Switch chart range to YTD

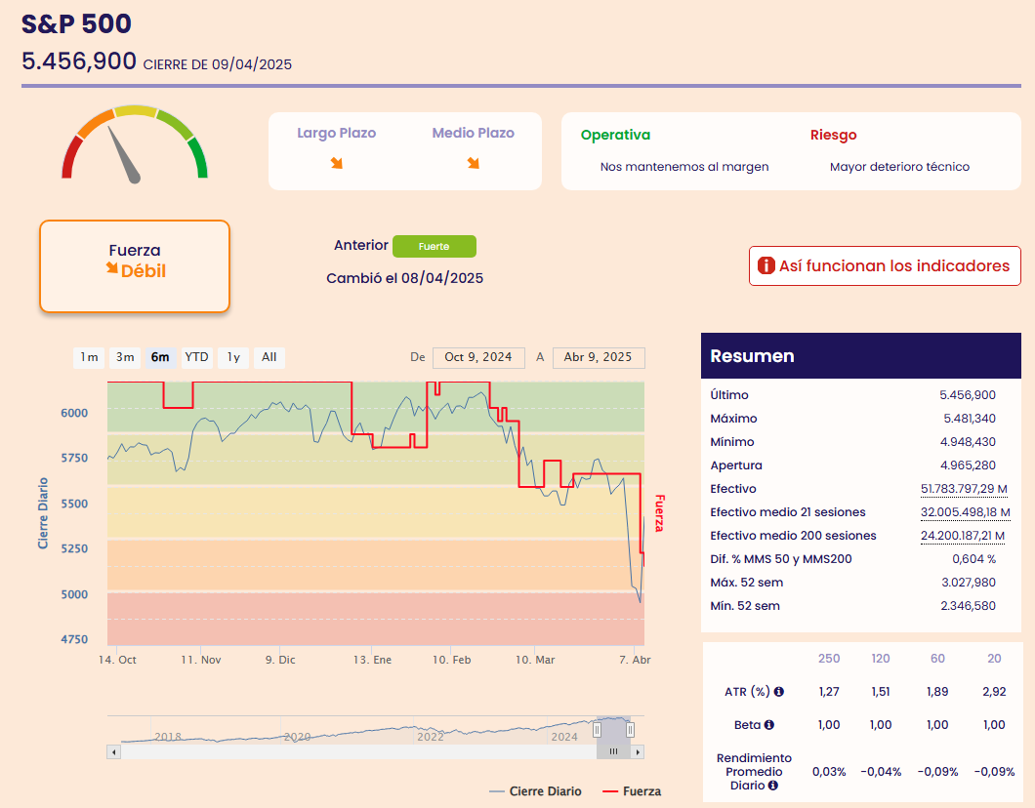pyautogui.click(x=197, y=357)
